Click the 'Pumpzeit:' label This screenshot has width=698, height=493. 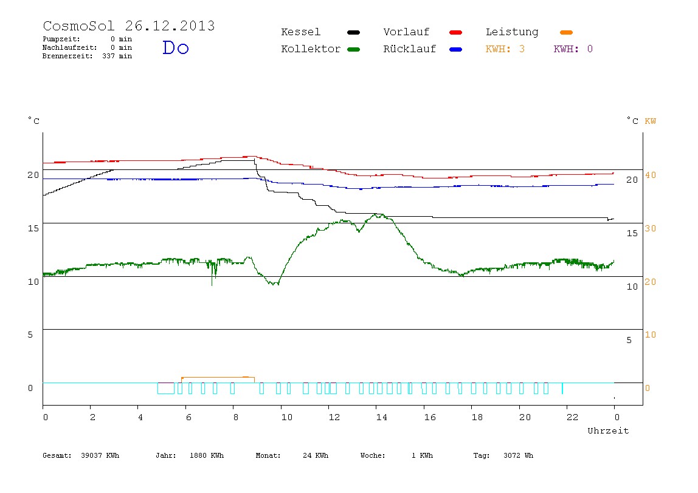tap(61, 39)
